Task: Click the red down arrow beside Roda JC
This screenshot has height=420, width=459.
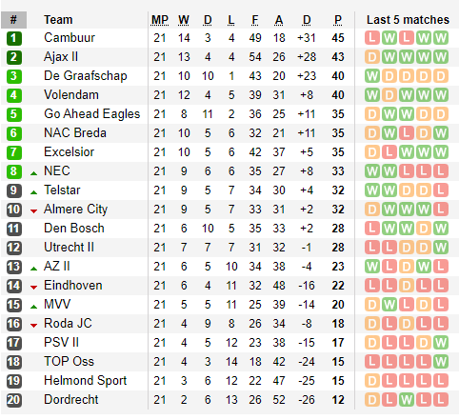Action: pos(33,326)
